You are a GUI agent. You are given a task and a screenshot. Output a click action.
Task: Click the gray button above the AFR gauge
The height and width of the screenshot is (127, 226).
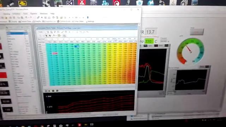(197, 32)
